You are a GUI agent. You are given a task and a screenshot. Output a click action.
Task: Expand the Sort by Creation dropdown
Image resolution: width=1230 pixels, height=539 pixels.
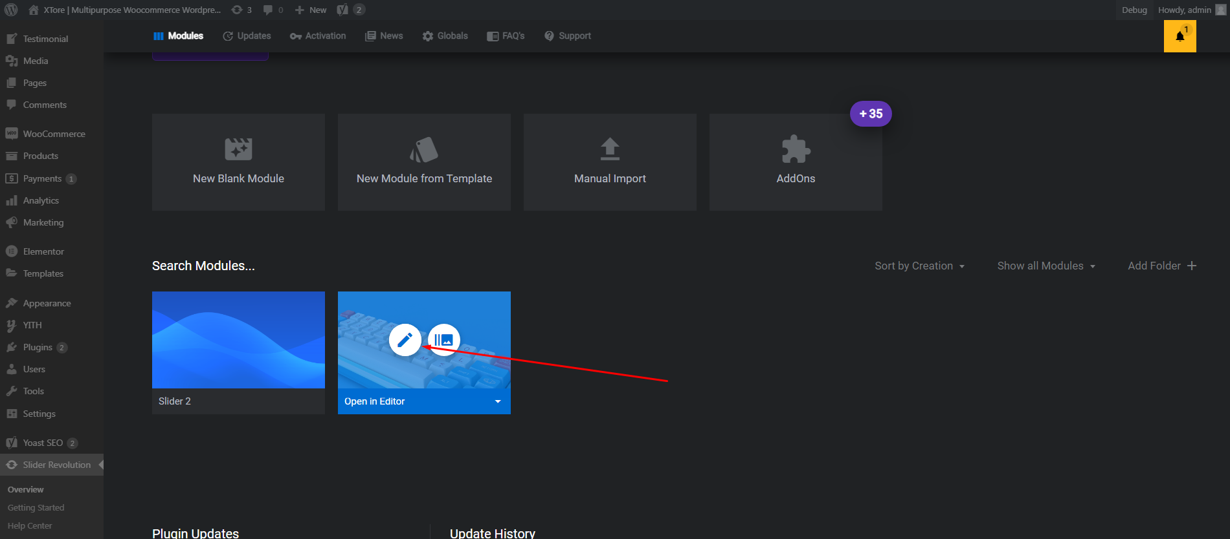click(x=919, y=266)
